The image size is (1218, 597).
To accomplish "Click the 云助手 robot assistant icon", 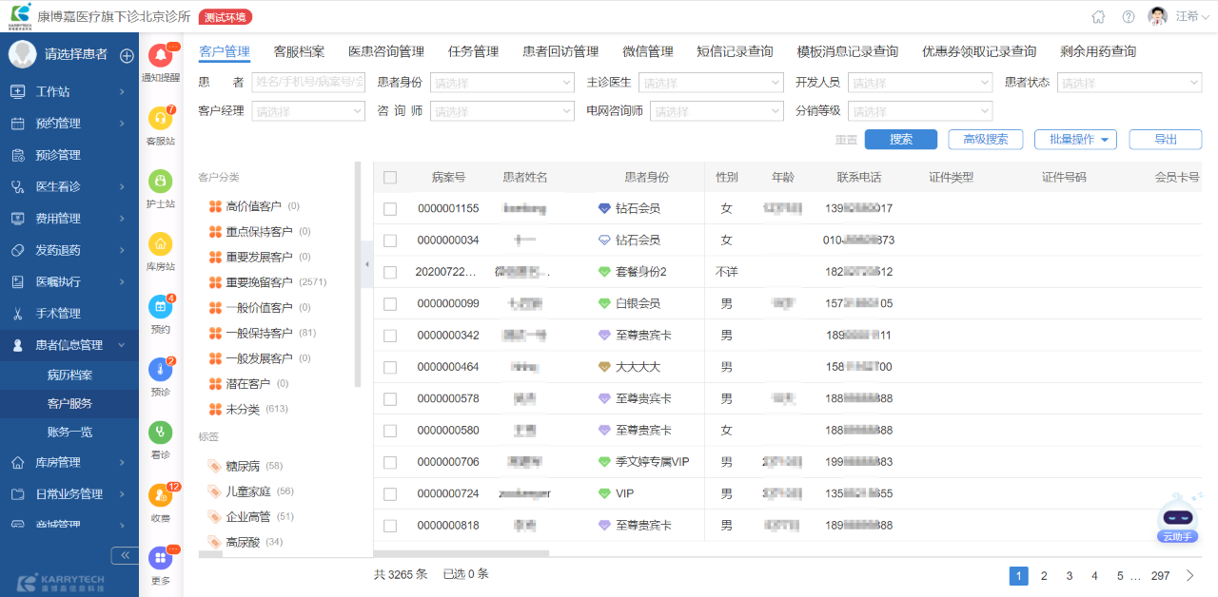I will coord(1178,517).
